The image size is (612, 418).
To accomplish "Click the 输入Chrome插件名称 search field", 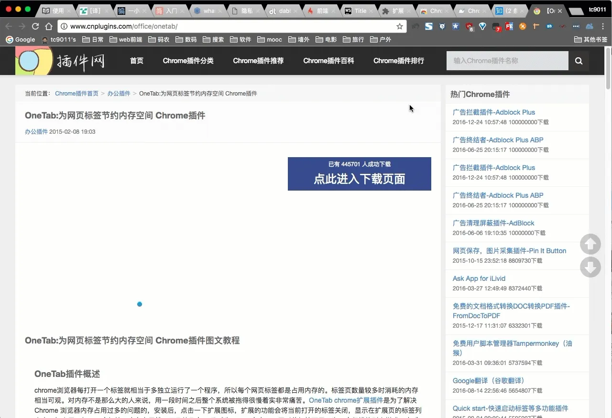I will click(x=507, y=61).
